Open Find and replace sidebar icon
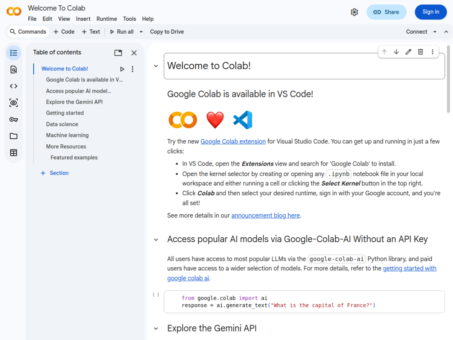The width and height of the screenshot is (453, 340). (14, 70)
